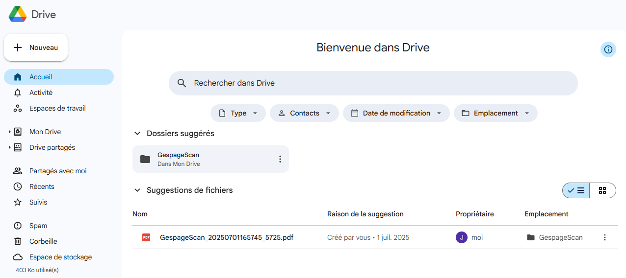Click the PDF icon of the file
626x278 pixels.
[146, 237]
